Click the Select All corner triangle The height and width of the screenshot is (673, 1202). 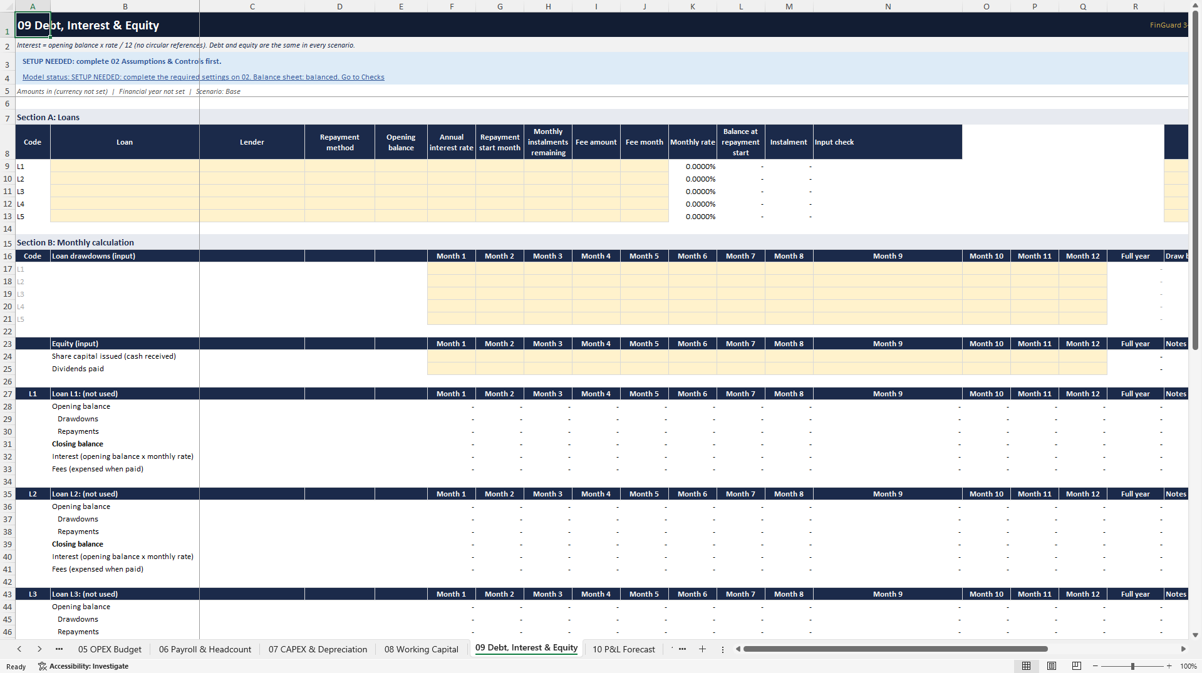tap(8, 6)
